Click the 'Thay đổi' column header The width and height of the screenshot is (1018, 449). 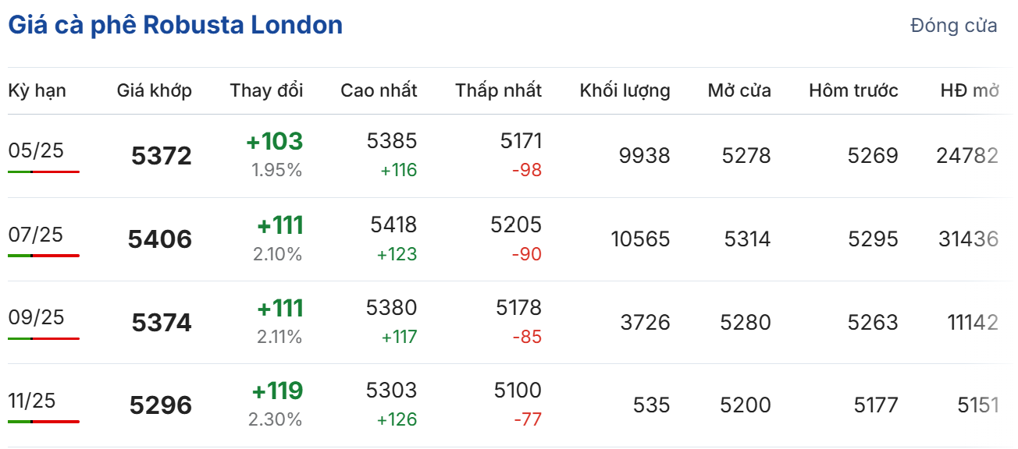point(266,90)
